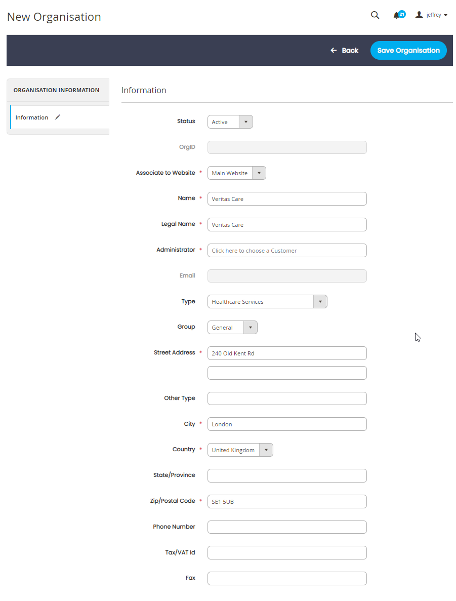Open the jeffrey account menu caret

446,15
